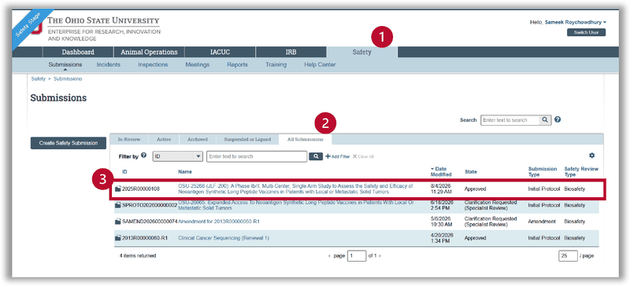Sort by the State column header

[x=470, y=172]
